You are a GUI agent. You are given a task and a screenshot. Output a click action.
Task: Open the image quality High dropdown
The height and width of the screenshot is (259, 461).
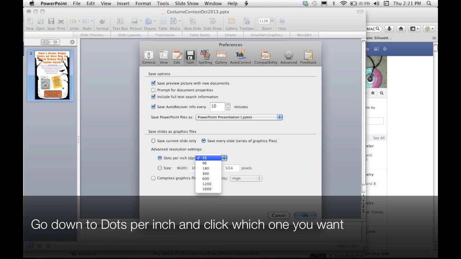click(246, 178)
